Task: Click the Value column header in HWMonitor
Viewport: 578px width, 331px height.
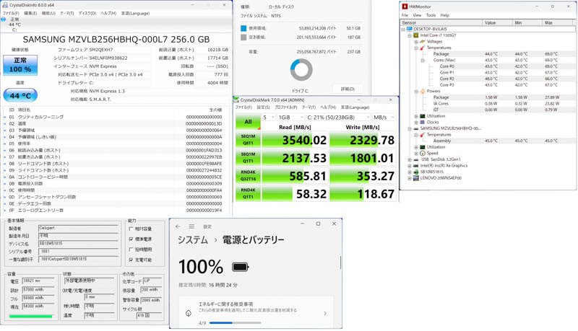Action: click(x=497, y=23)
